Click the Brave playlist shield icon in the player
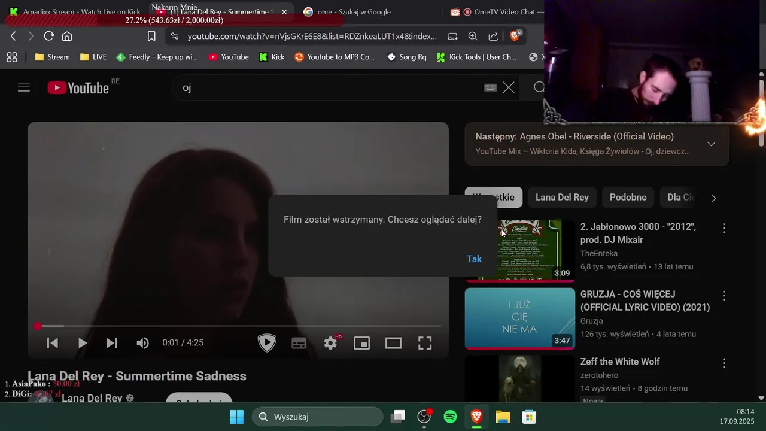Viewport: 766px width, 431px height. (267, 343)
